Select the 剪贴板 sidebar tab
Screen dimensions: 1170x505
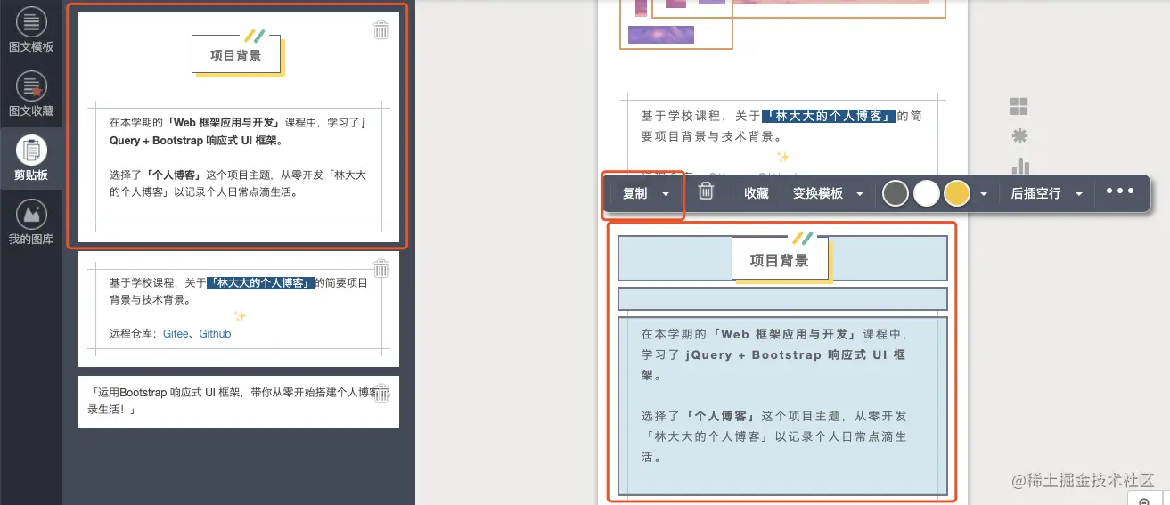[31, 159]
